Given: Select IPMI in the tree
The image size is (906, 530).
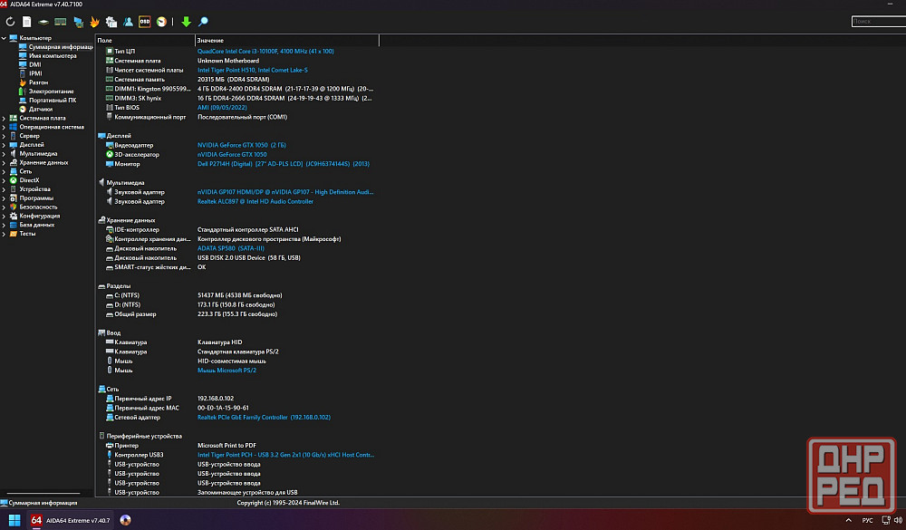Looking at the screenshot, I should (36, 73).
